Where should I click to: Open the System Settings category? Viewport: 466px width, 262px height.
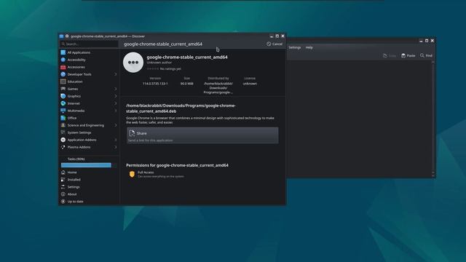(89, 132)
